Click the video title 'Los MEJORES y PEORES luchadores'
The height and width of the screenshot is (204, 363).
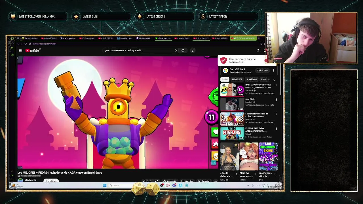[60, 173]
